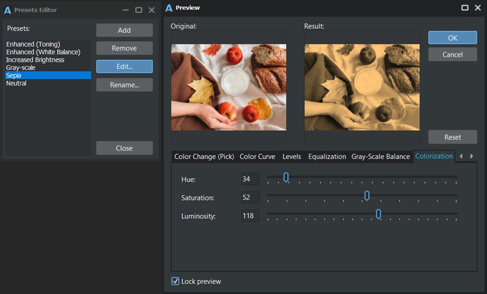The image size is (487, 294).
Task: Click the Hue slider handle
Action: (x=286, y=177)
